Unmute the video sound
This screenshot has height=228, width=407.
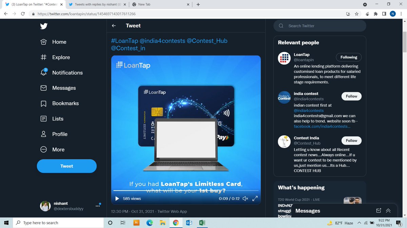(x=246, y=199)
